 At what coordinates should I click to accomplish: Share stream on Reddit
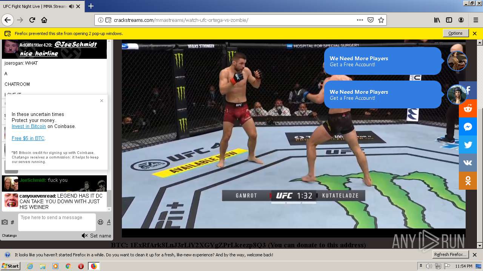(468, 108)
